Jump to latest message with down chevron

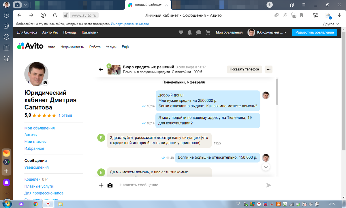point(266,167)
